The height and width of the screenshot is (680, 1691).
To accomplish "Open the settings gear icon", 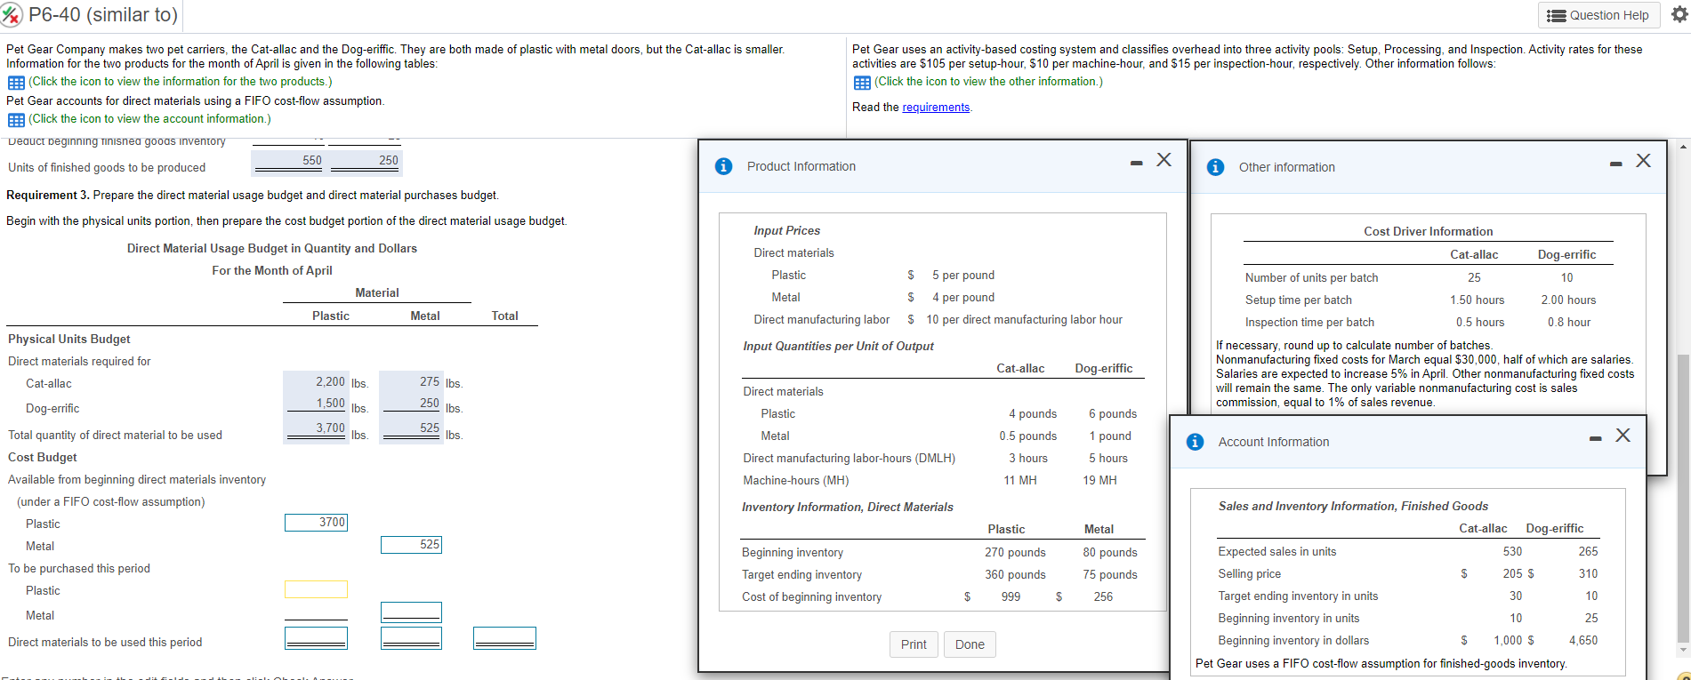I will [1679, 14].
